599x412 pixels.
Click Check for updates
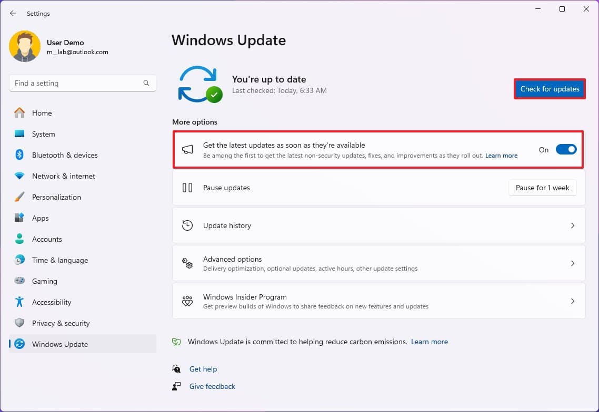tap(550, 89)
